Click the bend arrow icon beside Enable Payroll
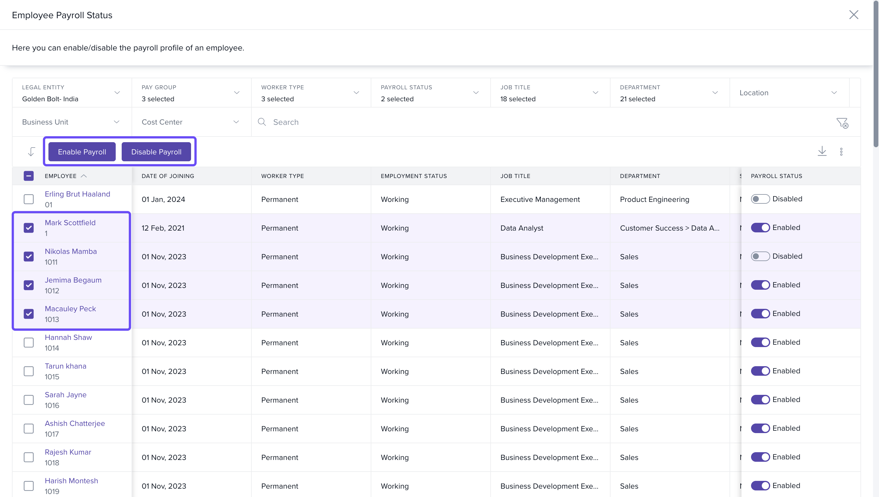Viewport: 879px width, 497px height. tap(31, 151)
